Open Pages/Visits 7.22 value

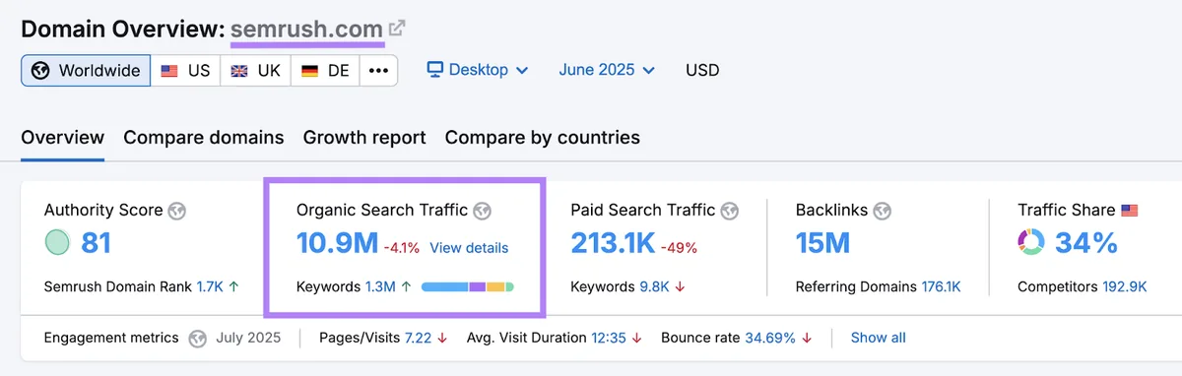[418, 338]
